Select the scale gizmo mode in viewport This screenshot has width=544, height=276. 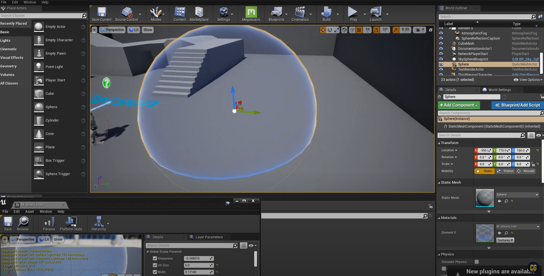(x=336, y=30)
